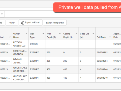Expand the dropdown arrow above the toolbar
Screen dimensions: 121x91
point(2,14)
